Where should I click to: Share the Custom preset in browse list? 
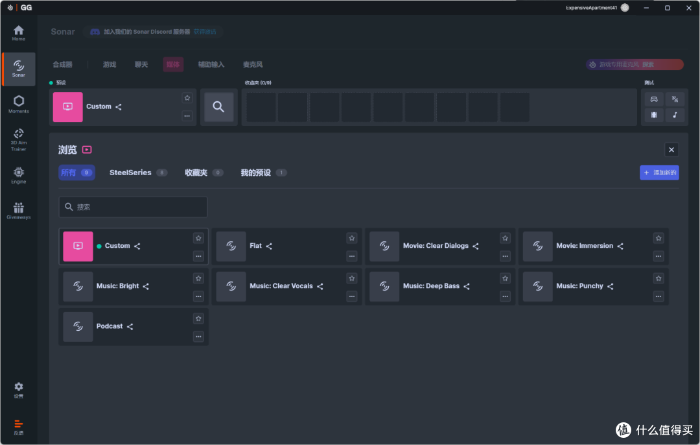(x=137, y=247)
